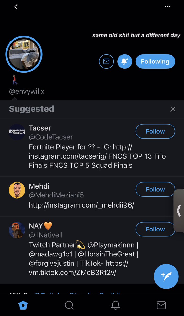Image resolution: width=184 pixels, height=316 pixels.
Task: Open Mehdi's Instagram link
Action: (x=81, y=205)
